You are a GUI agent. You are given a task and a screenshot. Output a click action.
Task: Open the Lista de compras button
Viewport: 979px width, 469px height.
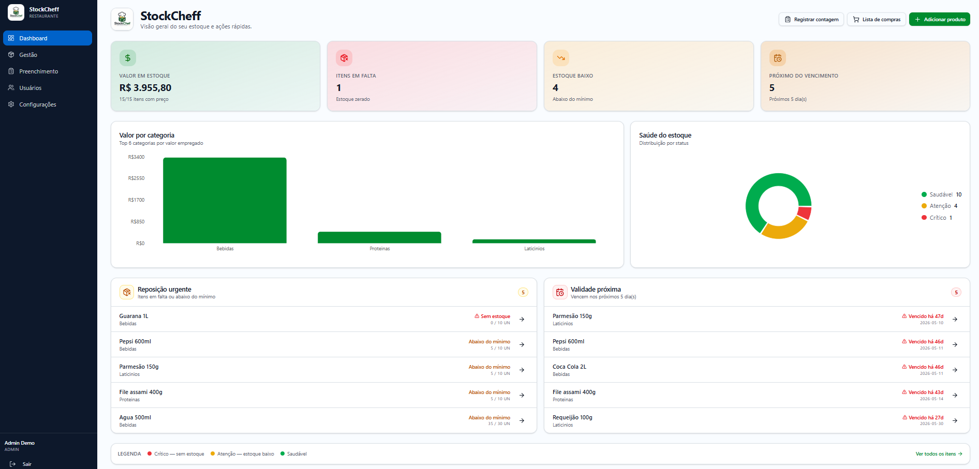click(x=877, y=20)
